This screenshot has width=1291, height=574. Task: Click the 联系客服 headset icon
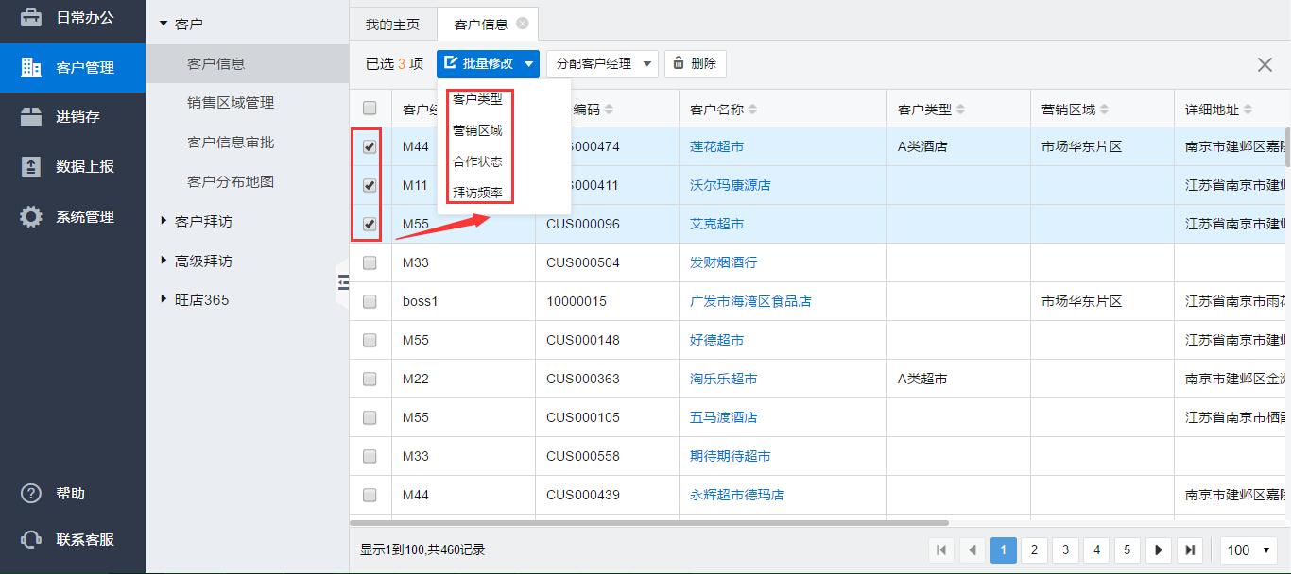(30, 540)
